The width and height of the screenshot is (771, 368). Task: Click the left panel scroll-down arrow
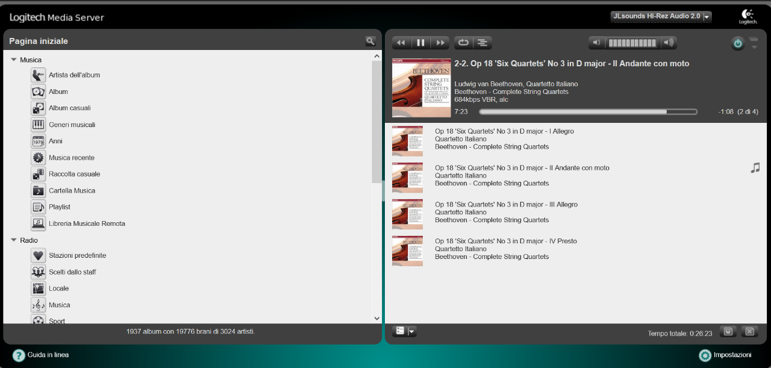click(377, 319)
